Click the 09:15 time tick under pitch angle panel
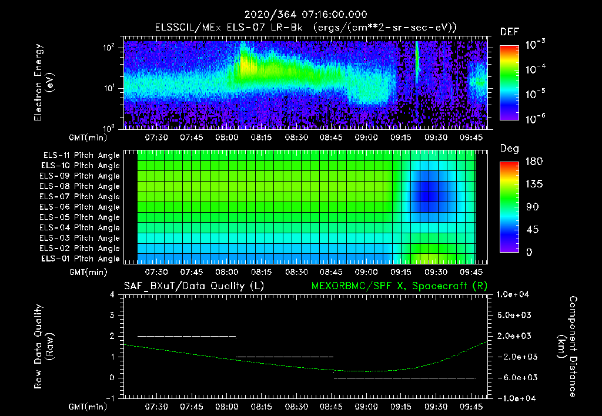 401,272
